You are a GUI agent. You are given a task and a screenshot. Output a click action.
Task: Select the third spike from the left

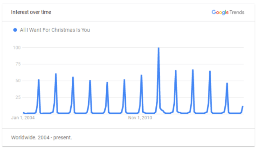pyautogui.click(x=73, y=78)
